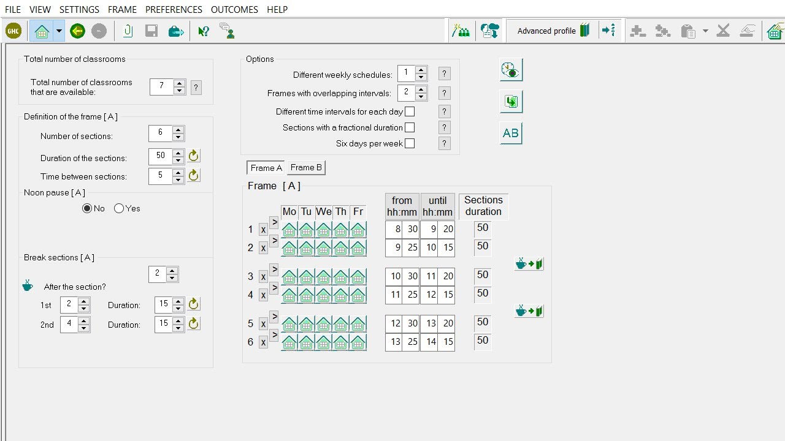
Task: Open the FRAME menu
Action: click(122, 9)
